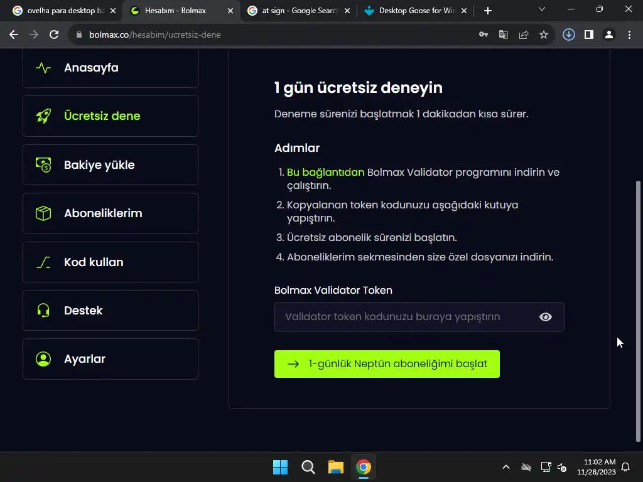
Task: Open the saved passwords key icon
Action: [484, 35]
